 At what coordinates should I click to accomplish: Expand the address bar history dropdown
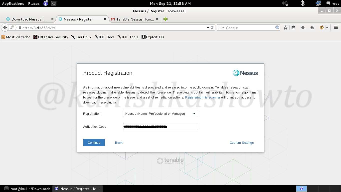208,27
